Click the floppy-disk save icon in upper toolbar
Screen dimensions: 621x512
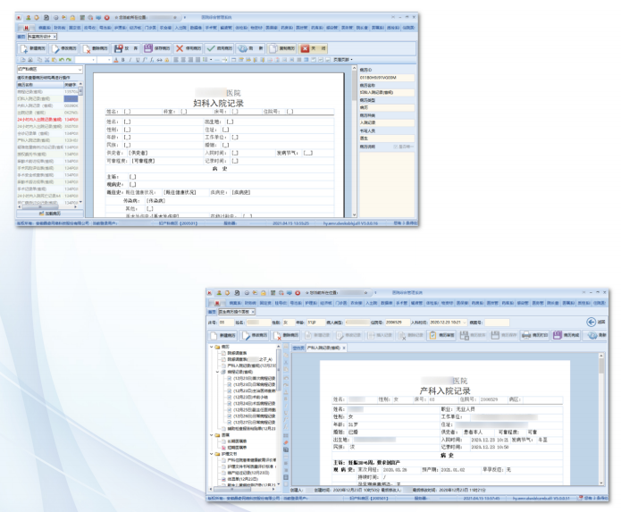[119, 48]
